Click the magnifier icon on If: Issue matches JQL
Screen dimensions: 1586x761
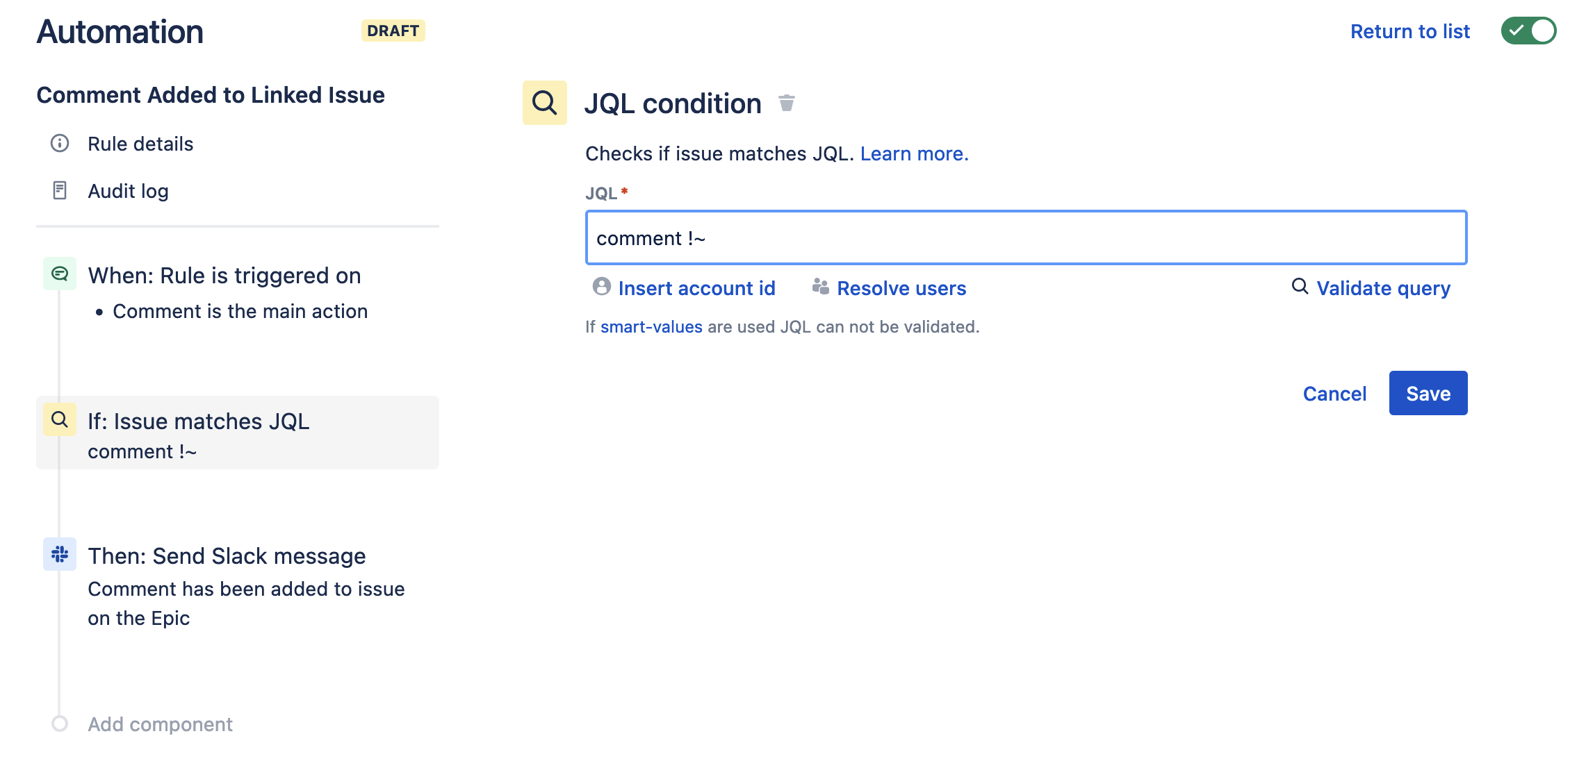(59, 419)
